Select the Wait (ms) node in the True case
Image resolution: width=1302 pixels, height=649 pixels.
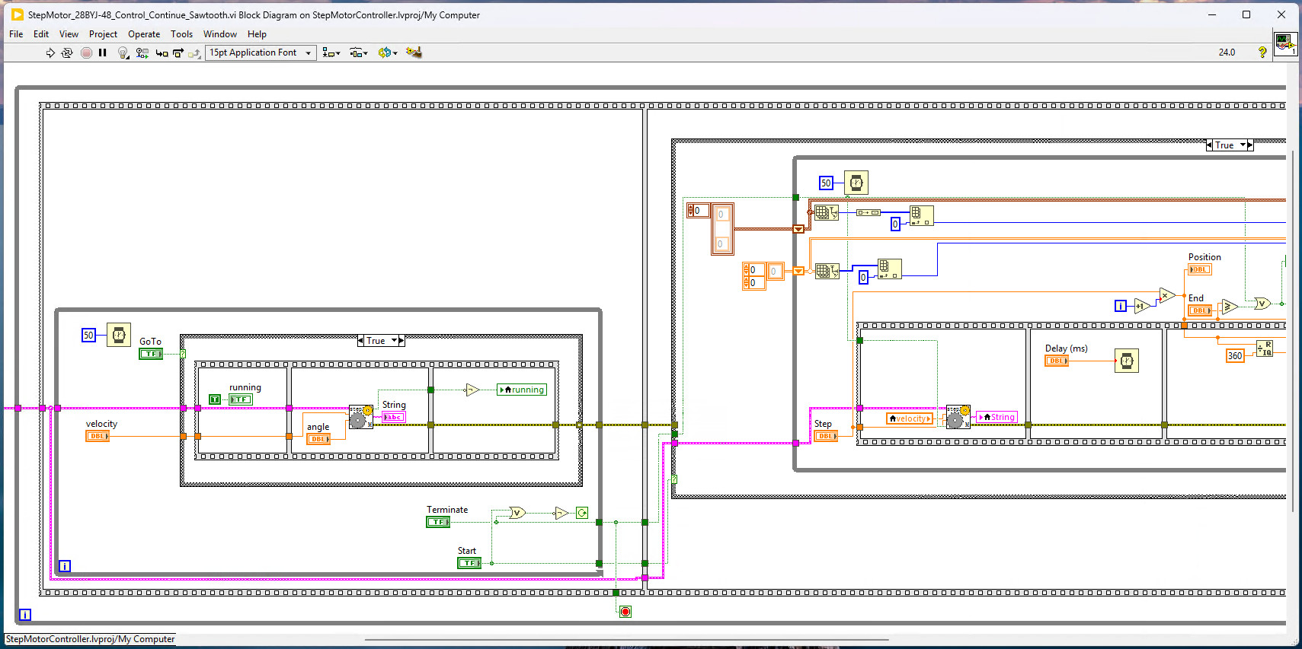pyautogui.click(x=856, y=183)
